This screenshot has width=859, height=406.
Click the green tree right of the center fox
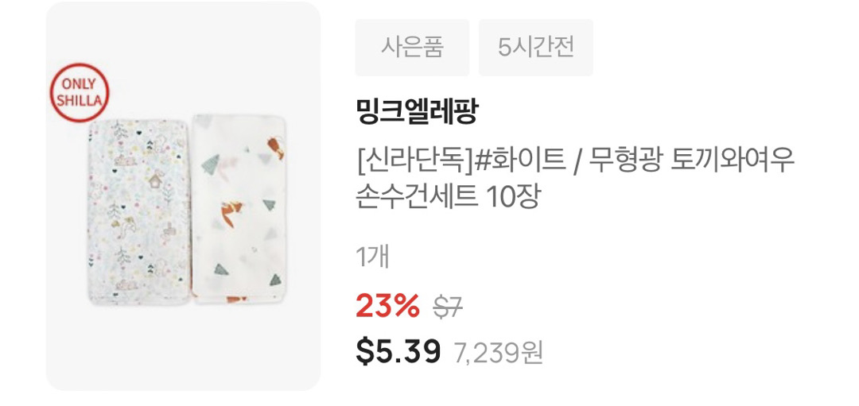269,205
